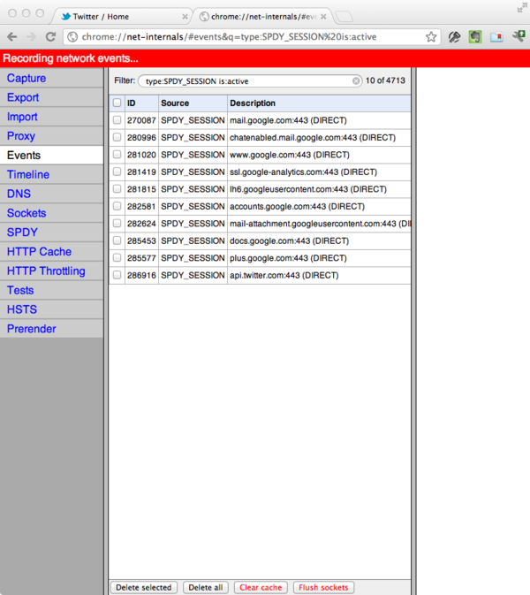Click the Recording network events status bar
Viewport: 530px width, 595px height.
point(265,58)
